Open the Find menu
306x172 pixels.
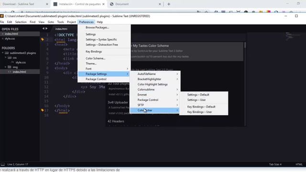click(33, 22)
